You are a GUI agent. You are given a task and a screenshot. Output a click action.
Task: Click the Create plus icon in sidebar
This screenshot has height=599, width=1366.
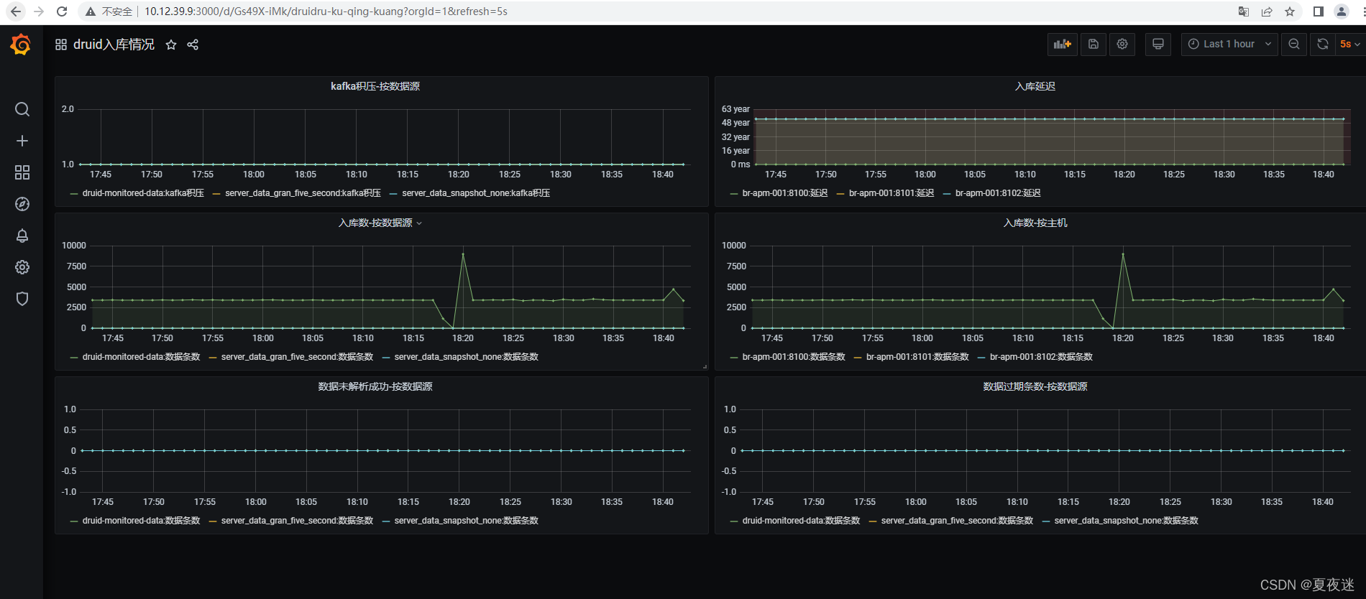point(22,141)
